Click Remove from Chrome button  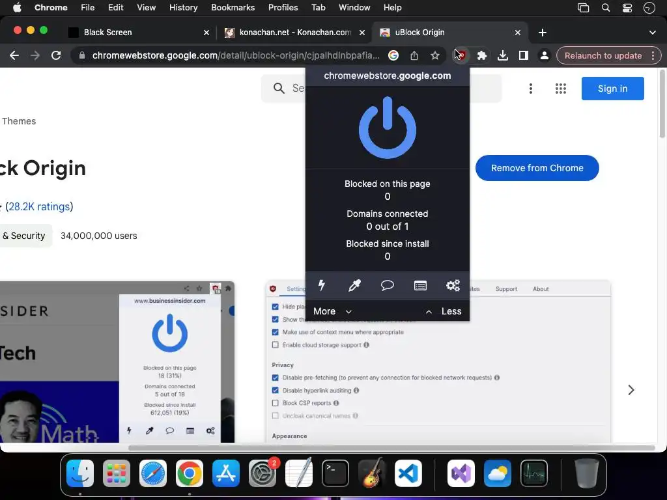pos(537,168)
